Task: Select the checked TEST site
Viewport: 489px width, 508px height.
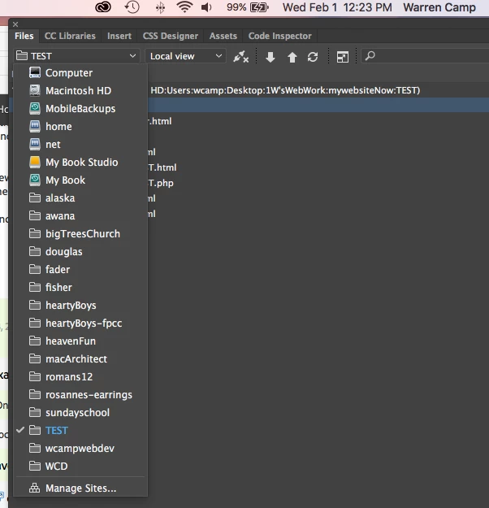Action: point(80,430)
